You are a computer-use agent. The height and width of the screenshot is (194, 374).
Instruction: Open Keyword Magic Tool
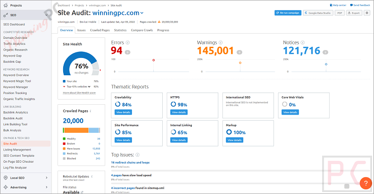17,81
